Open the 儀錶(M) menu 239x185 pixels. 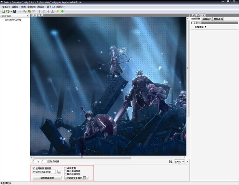(31, 7)
